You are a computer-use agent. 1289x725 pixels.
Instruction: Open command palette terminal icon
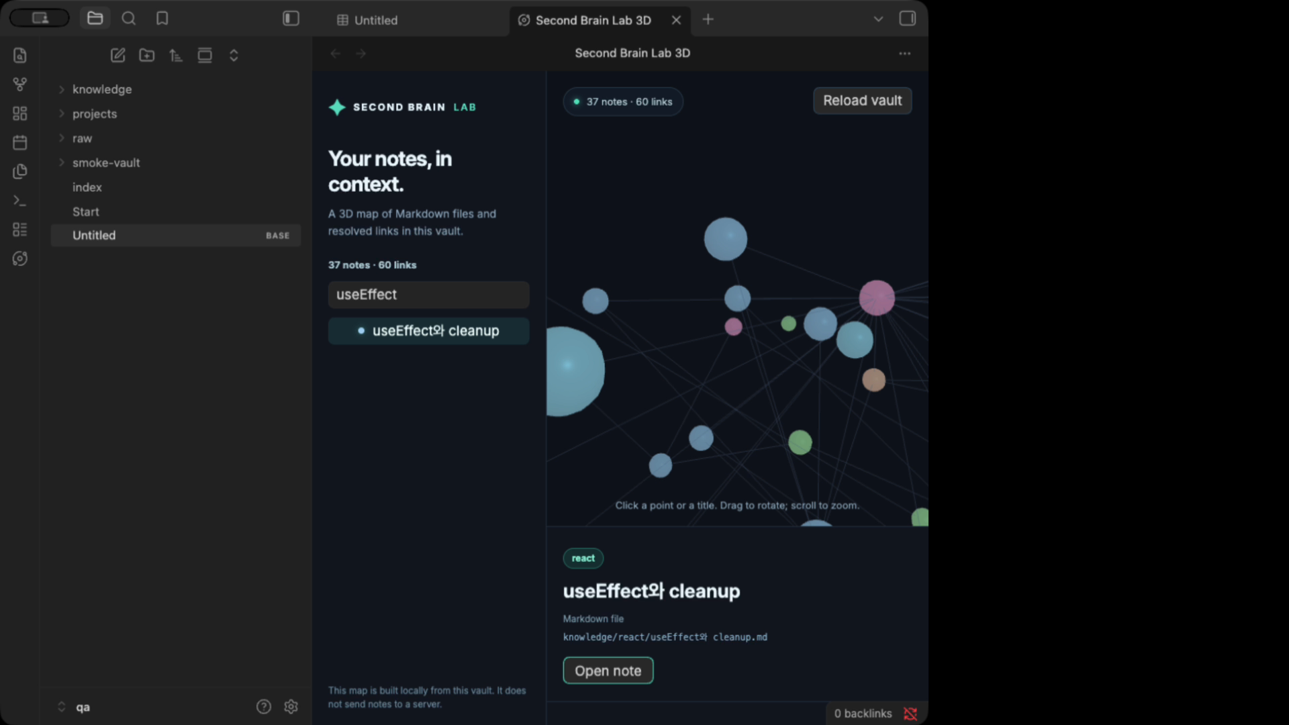click(x=20, y=201)
